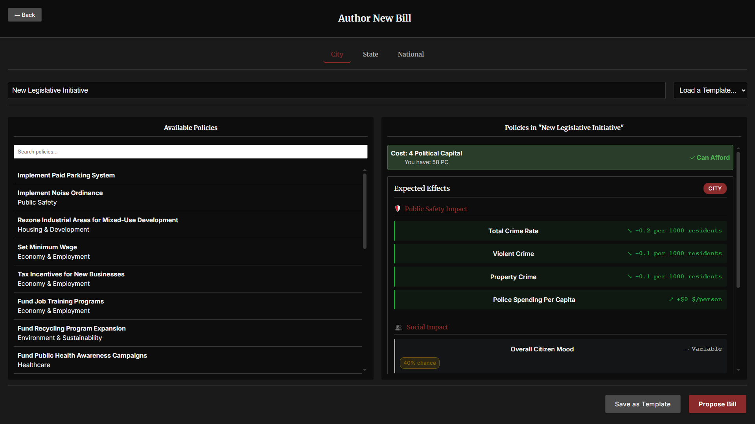755x424 pixels.
Task: Edit the New Legislative Initiative name field
Action: pyautogui.click(x=336, y=90)
